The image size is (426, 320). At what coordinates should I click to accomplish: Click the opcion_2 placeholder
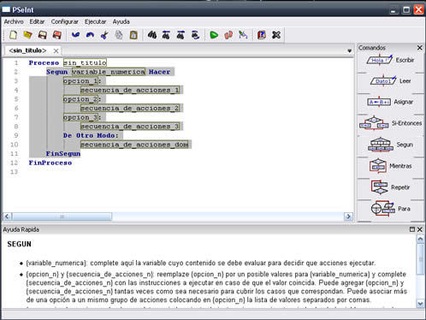click(80, 99)
